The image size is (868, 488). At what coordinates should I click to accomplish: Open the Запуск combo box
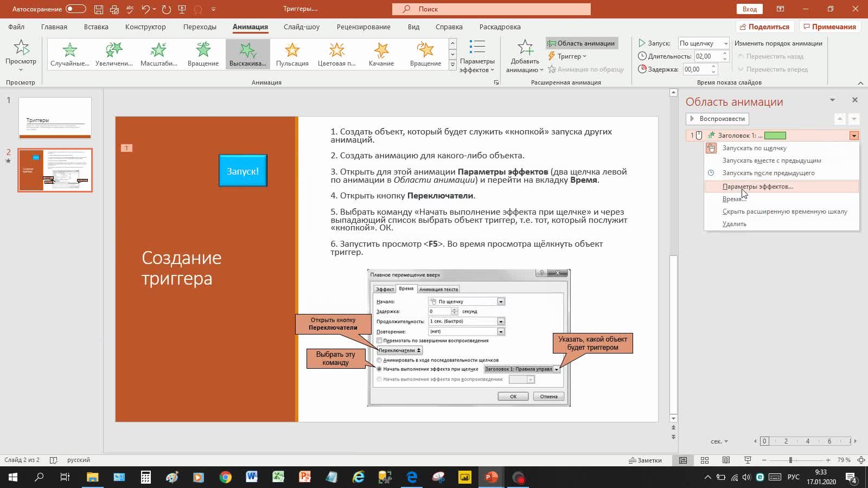pyautogui.click(x=704, y=43)
